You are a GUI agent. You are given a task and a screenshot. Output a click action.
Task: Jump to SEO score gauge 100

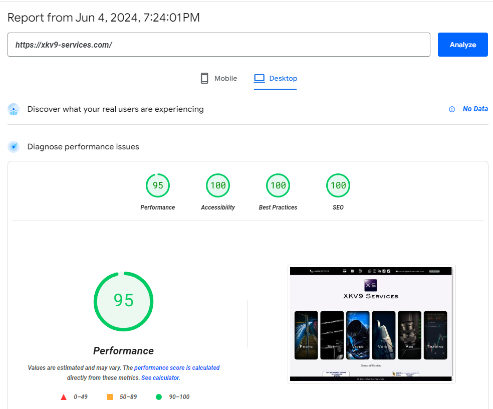click(x=338, y=185)
